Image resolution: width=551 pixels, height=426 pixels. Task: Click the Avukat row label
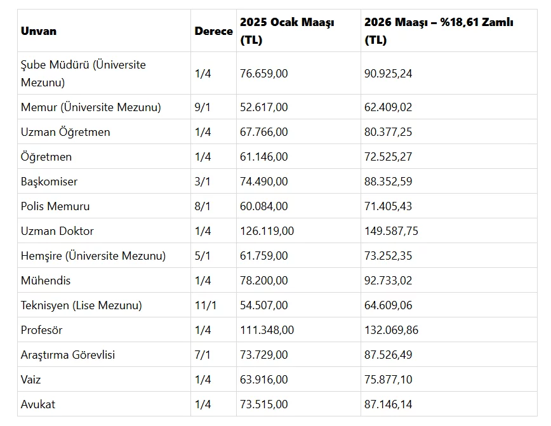[x=37, y=404]
